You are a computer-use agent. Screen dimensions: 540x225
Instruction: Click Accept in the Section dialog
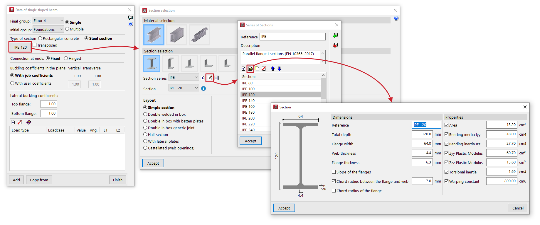click(x=284, y=208)
